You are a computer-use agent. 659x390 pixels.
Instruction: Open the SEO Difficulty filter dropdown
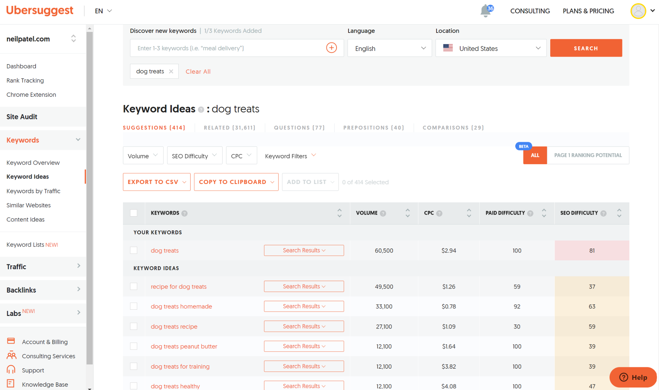pyautogui.click(x=195, y=155)
